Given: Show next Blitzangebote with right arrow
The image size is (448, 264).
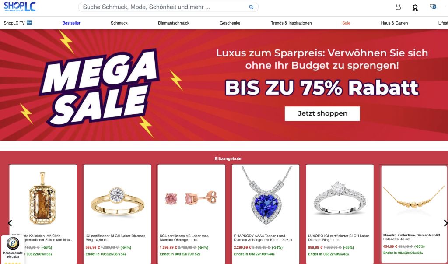Looking at the screenshot, I should tap(445, 223).
